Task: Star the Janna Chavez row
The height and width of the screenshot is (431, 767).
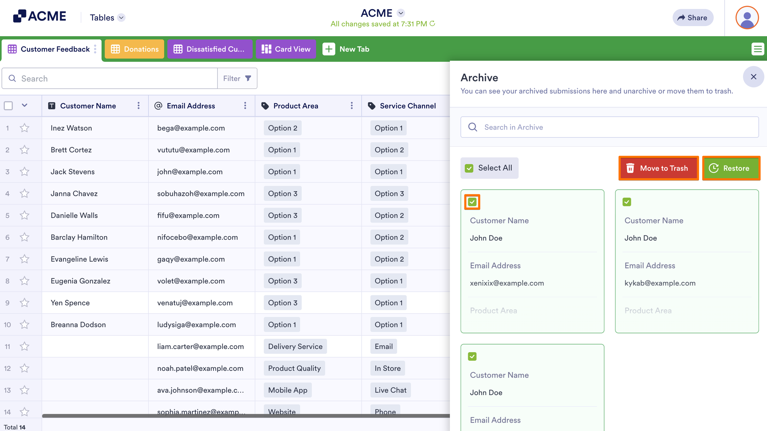Action: pyautogui.click(x=24, y=193)
